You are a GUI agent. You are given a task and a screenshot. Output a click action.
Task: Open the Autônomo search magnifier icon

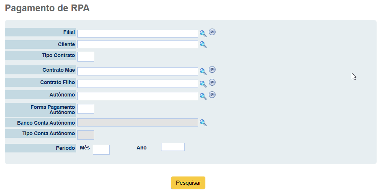click(x=203, y=96)
